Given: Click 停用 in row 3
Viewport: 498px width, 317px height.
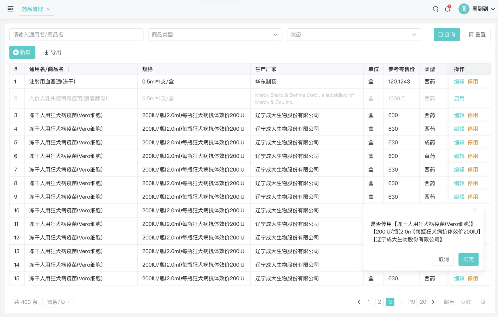Looking at the screenshot, I should click(x=473, y=115).
